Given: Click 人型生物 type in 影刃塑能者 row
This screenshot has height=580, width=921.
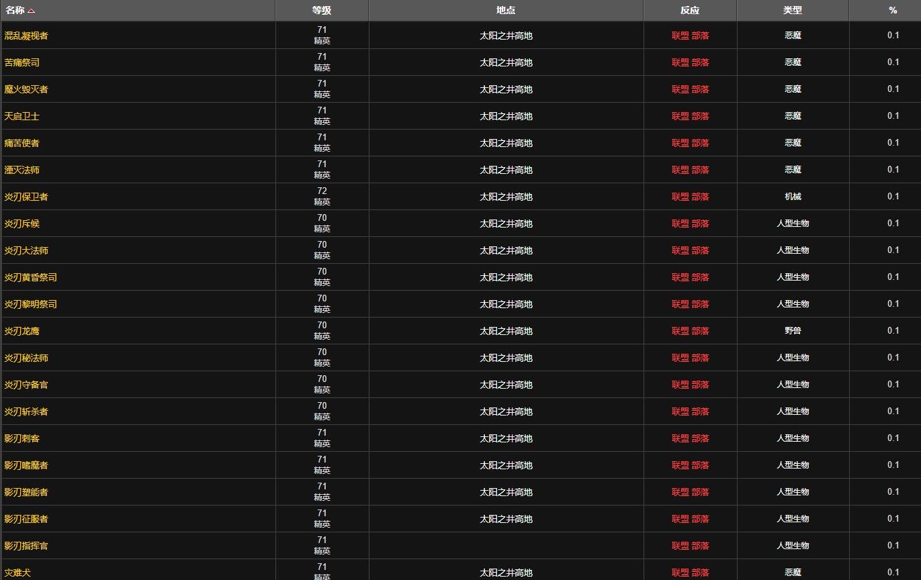Looking at the screenshot, I should 793,492.
